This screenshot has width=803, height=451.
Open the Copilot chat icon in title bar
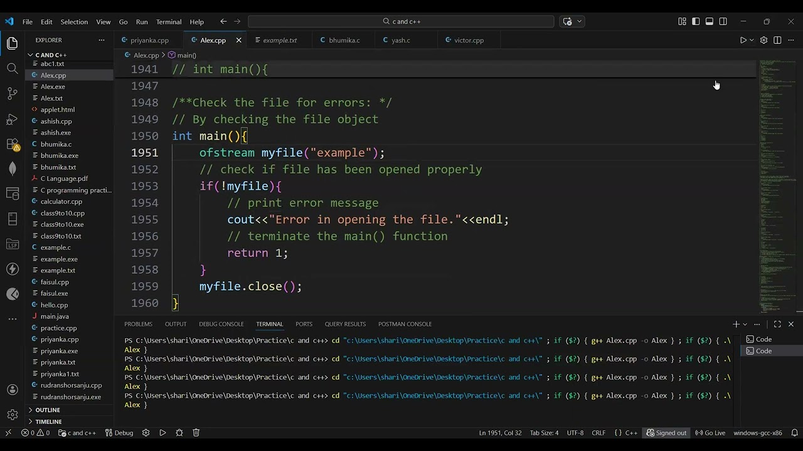coord(568,21)
